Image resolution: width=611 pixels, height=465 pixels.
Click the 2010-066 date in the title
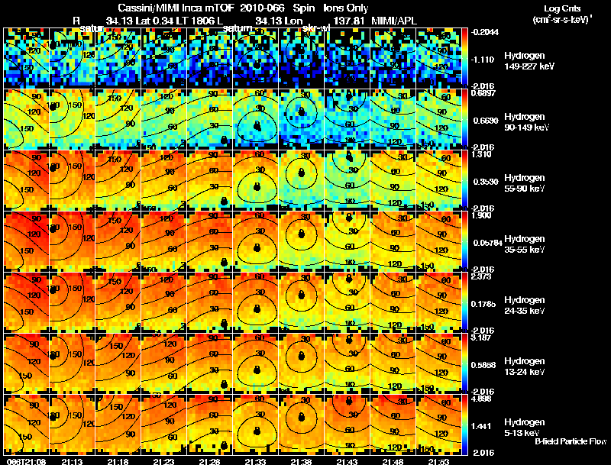tap(261, 8)
